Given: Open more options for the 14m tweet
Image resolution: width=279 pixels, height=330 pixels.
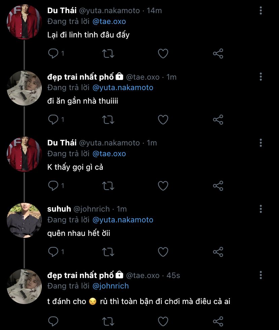Looking at the screenshot, I should tap(261, 10).
